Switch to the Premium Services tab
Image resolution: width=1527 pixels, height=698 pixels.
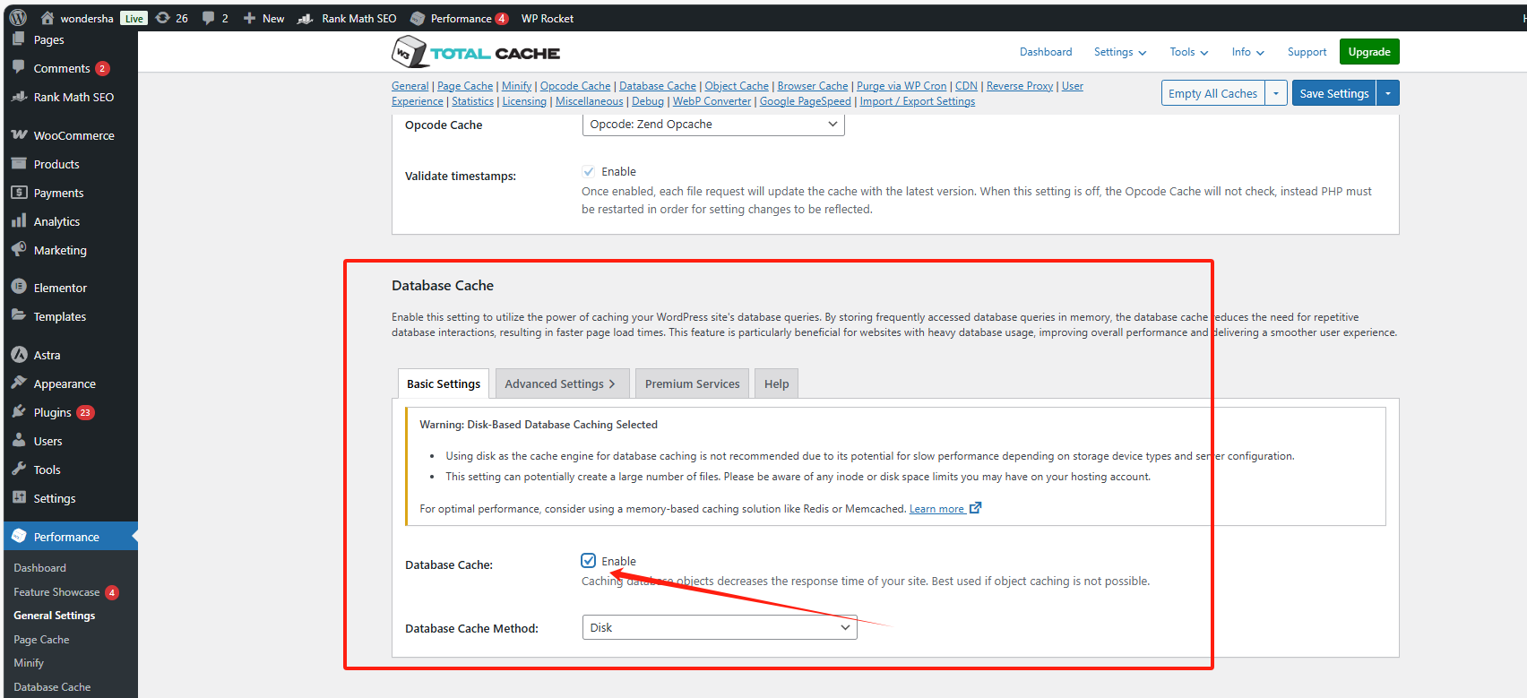click(x=693, y=383)
